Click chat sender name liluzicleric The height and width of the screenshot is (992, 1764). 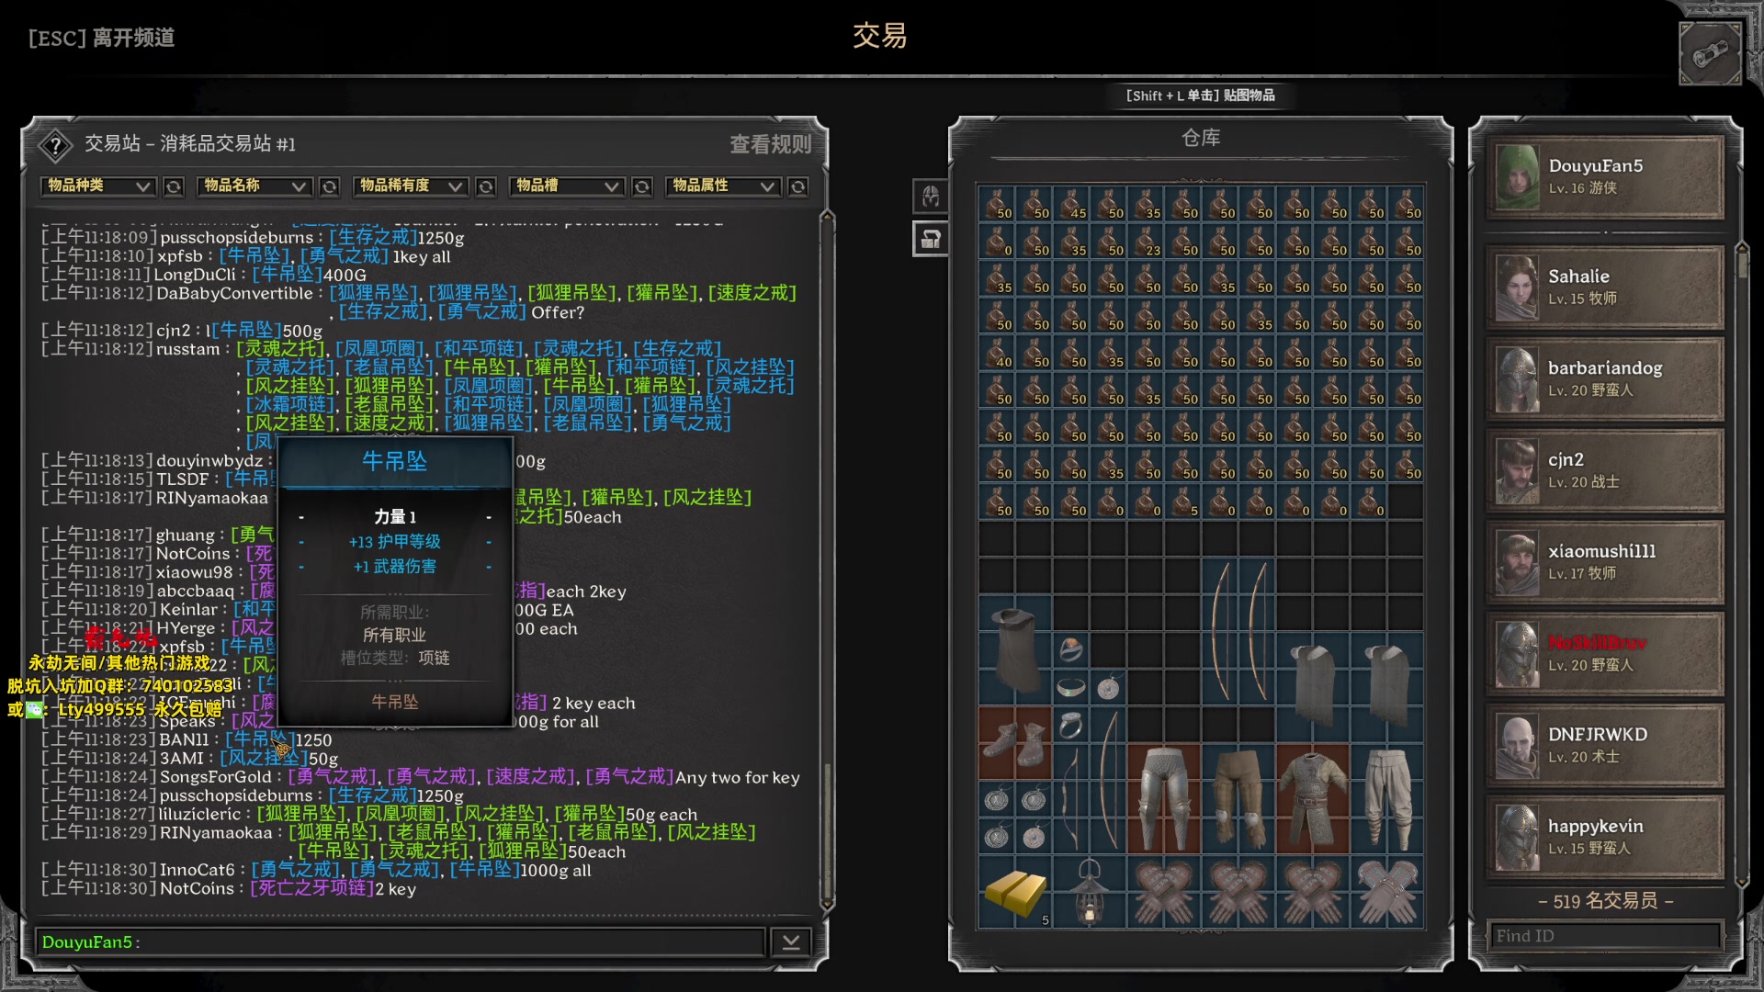click(x=199, y=814)
